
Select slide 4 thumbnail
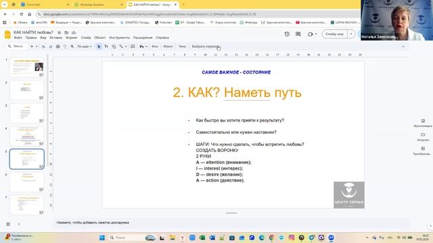[27, 136]
